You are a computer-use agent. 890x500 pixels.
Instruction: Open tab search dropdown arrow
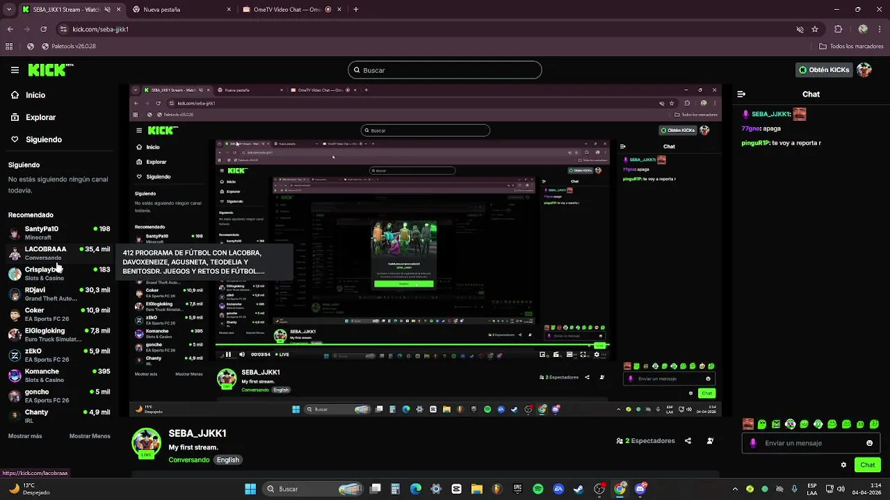(9, 10)
